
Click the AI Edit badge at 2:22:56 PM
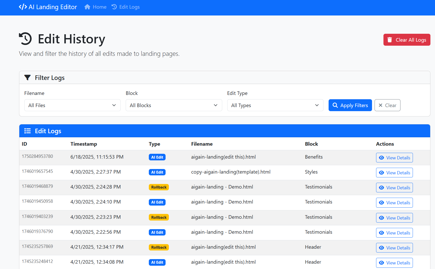point(157,232)
